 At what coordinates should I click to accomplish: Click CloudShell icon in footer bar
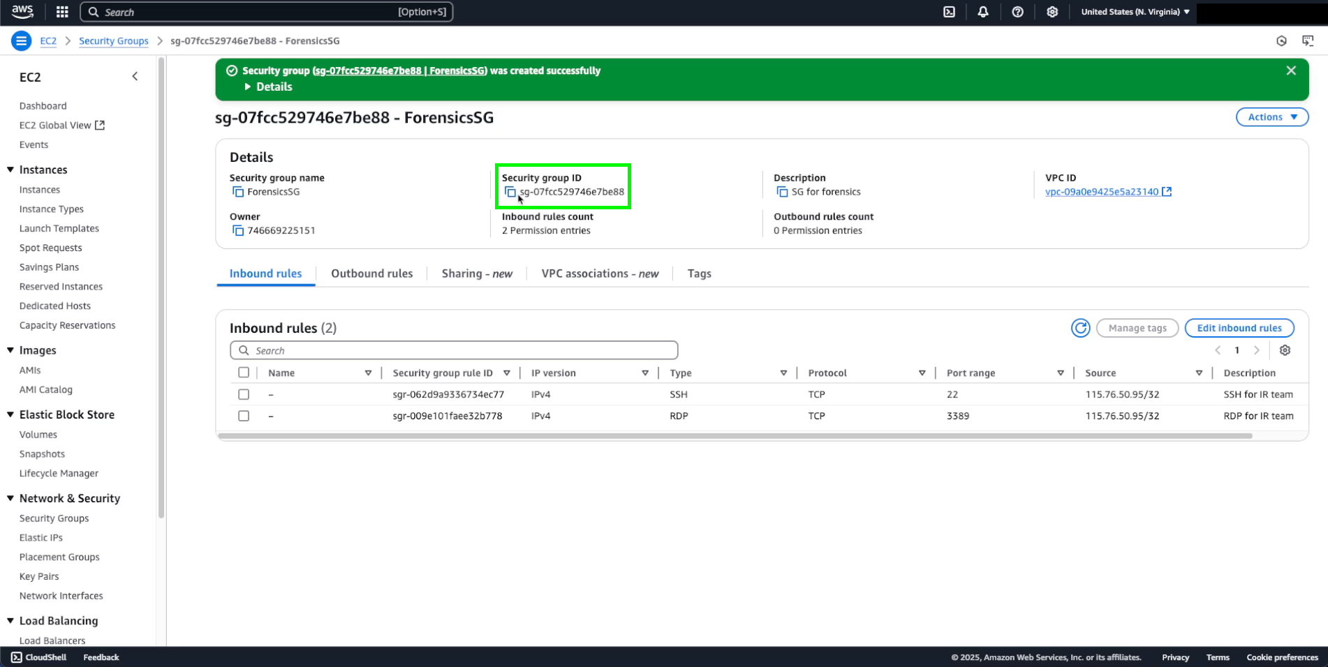coord(17,657)
